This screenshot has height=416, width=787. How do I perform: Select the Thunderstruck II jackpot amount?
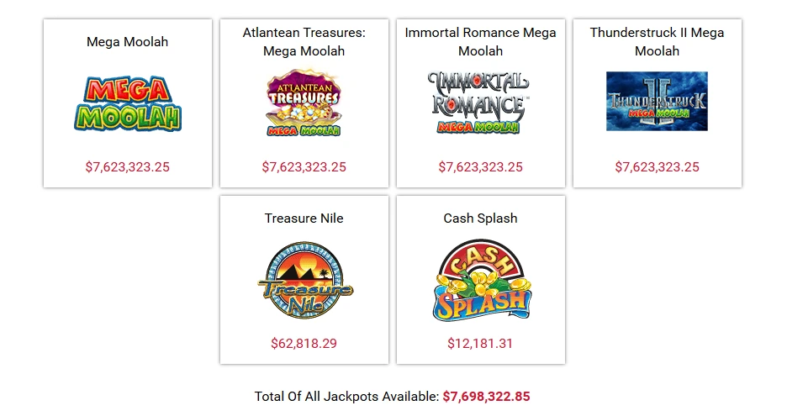[657, 166]
